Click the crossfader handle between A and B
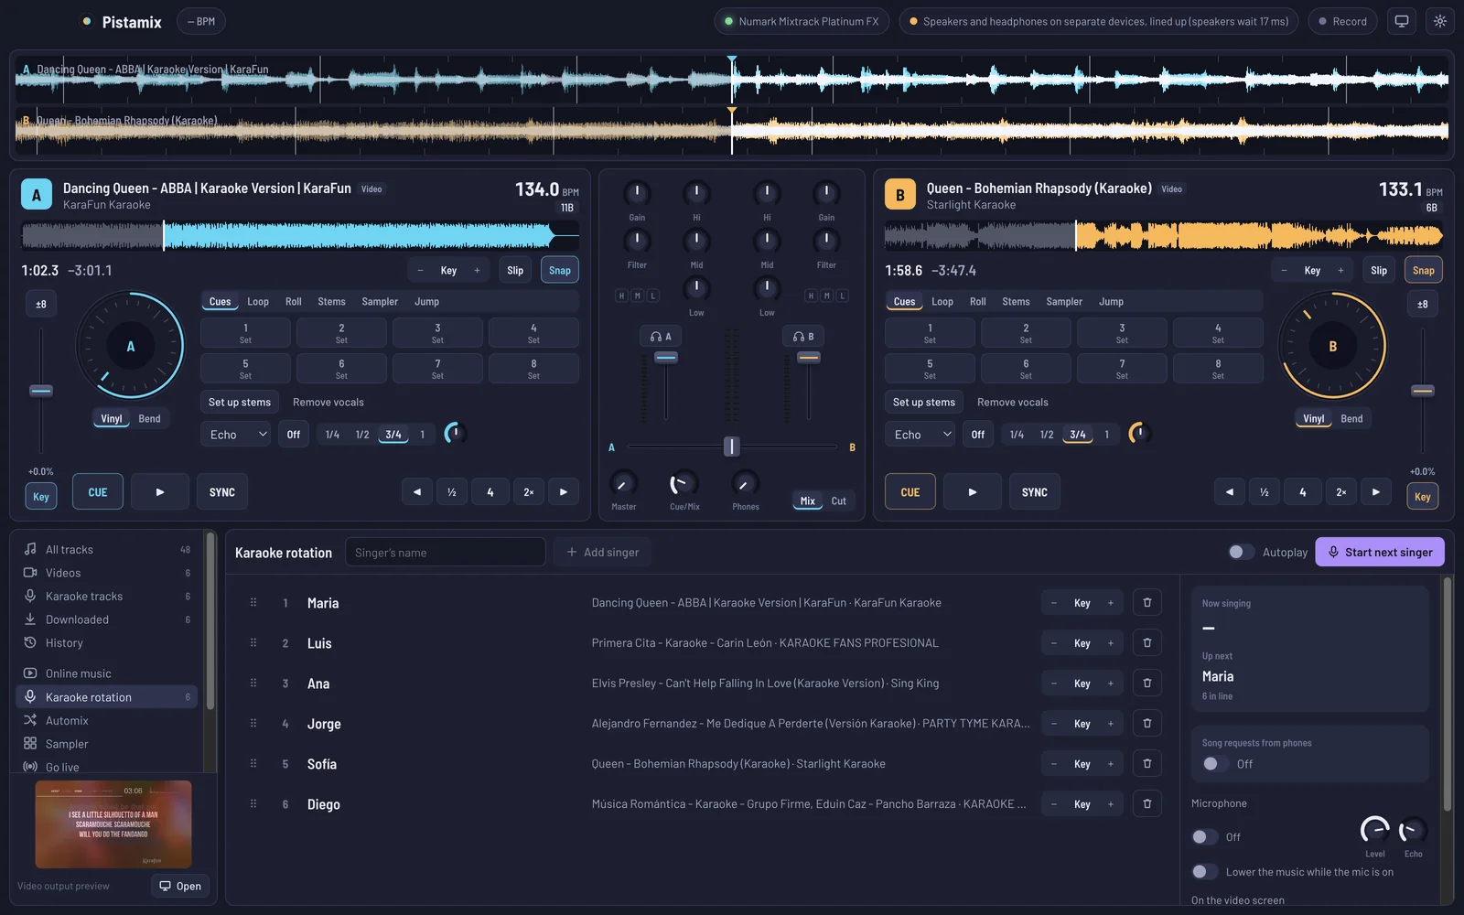Image resolution: width=1464 pixels, height=915 pixels. point(731,447)
